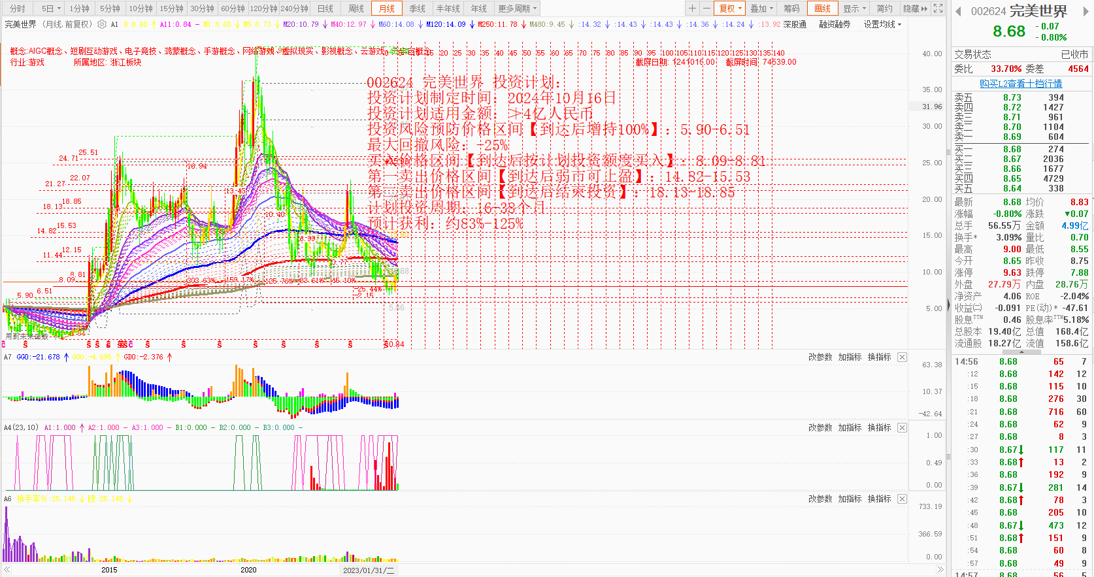Open the 5日 period dropdown
The height and width of the screenshot is (577, 1094).
51,8
